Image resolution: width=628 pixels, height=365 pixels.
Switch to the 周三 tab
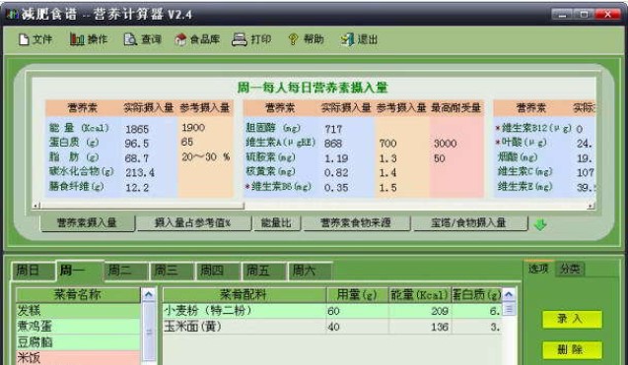pos(172,272)
